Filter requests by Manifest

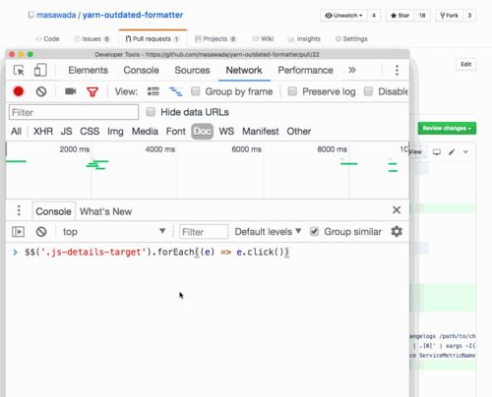(x=261, y=132)
